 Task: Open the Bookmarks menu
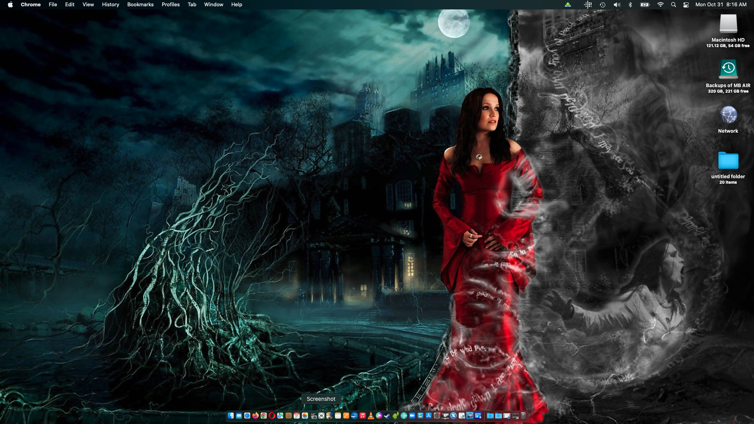140,5
